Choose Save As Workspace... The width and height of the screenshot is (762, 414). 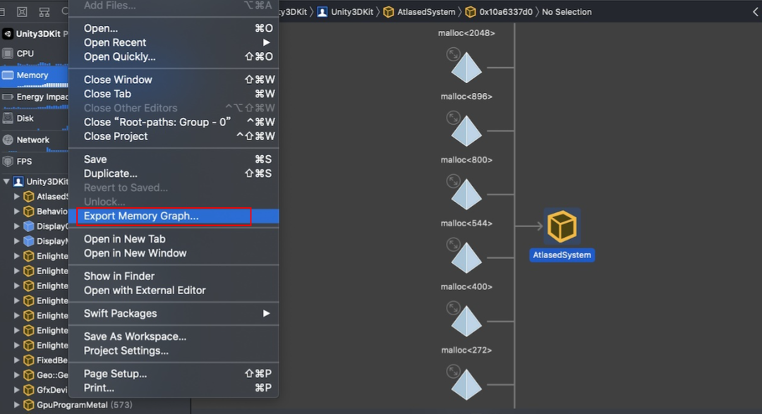pos(174,336)
